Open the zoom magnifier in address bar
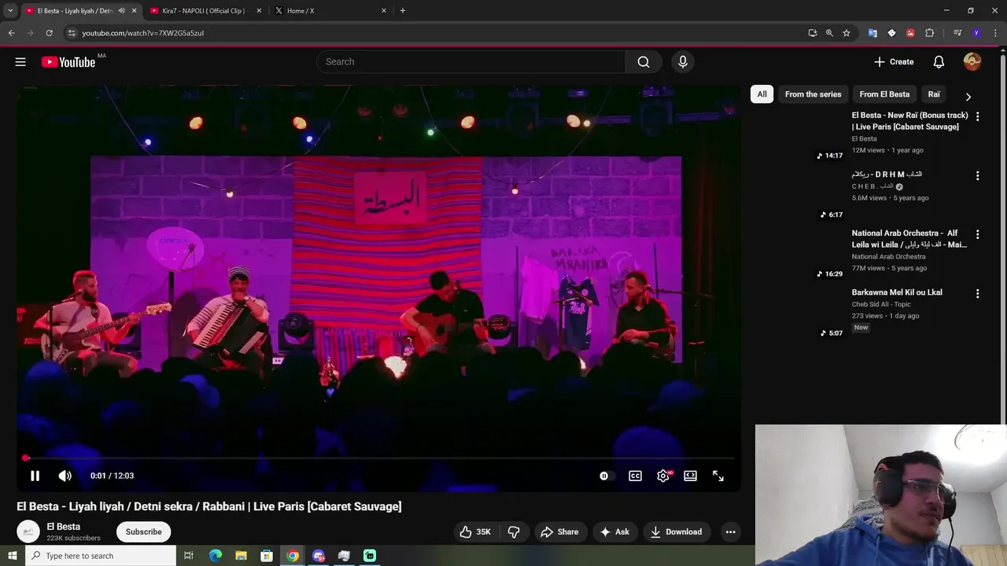 click(x=829, y=33)
